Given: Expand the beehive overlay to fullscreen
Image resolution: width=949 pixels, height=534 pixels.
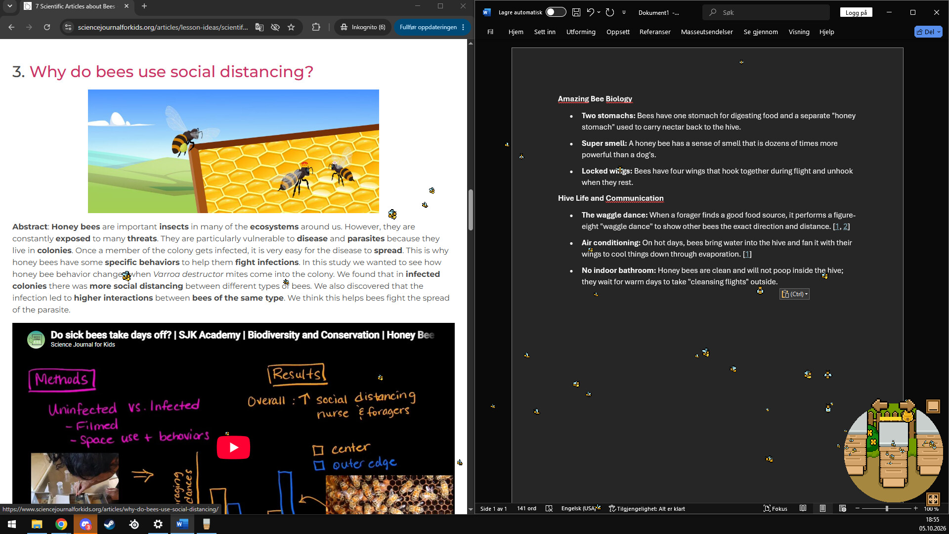Looking at the screenshot, I should click(933, 499).
